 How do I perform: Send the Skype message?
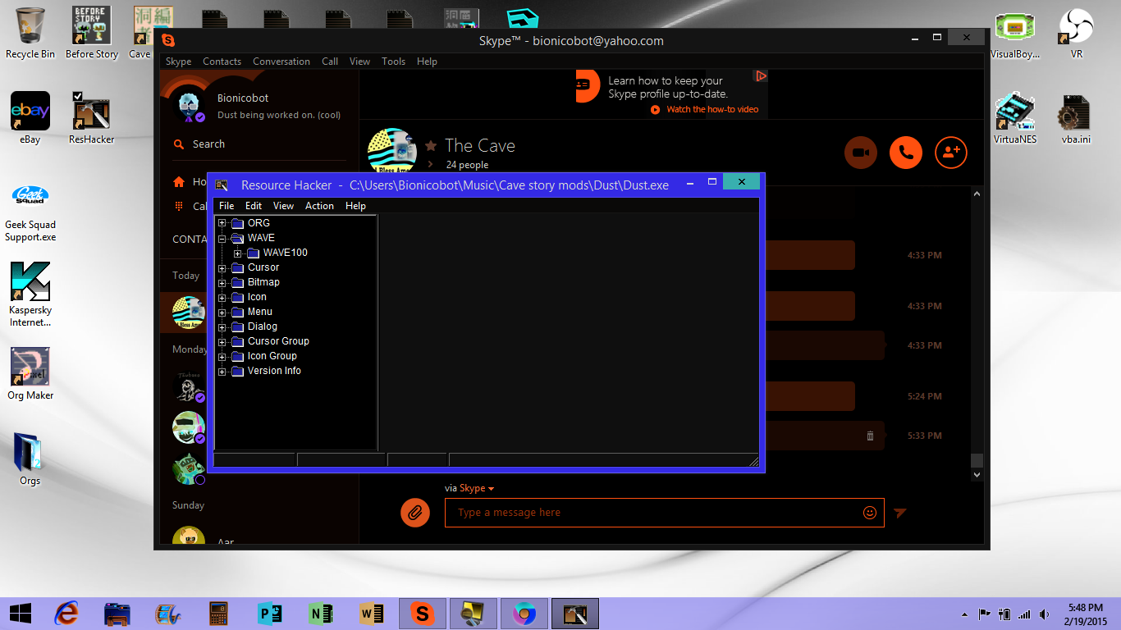[x=900, y=513]
